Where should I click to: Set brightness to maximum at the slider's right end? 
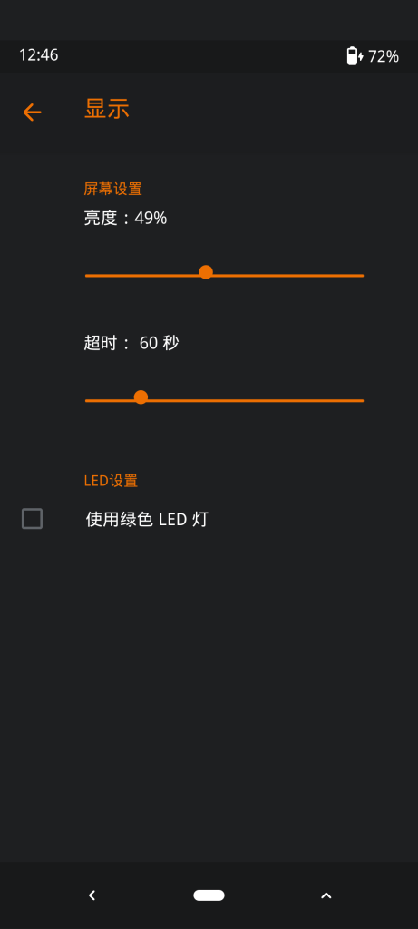[x=362, y=276]
